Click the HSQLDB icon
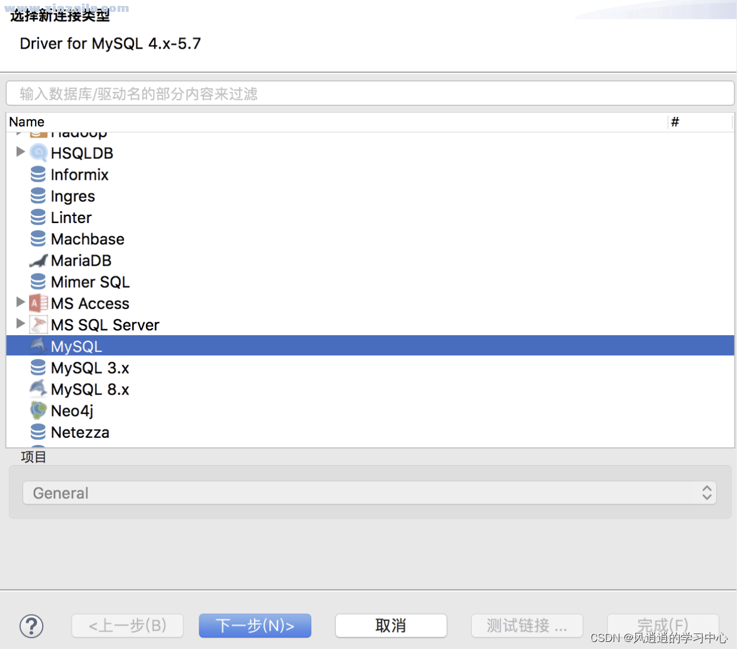The image size is (737, 649). [38, 152]
